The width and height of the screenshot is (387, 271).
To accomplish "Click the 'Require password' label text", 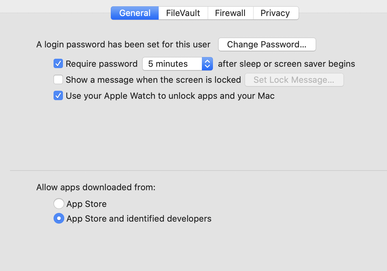I will pos(101,64).
